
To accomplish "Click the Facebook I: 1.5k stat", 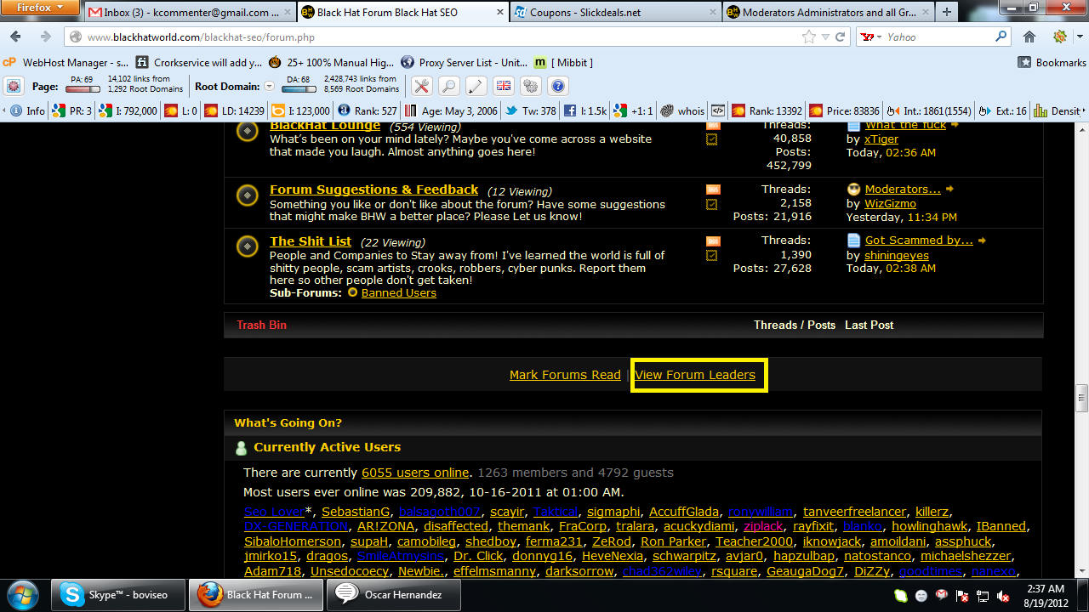I will [586, 110].
